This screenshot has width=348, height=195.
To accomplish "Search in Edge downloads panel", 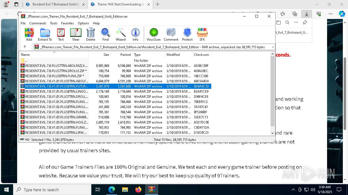I will pos(287,22).
